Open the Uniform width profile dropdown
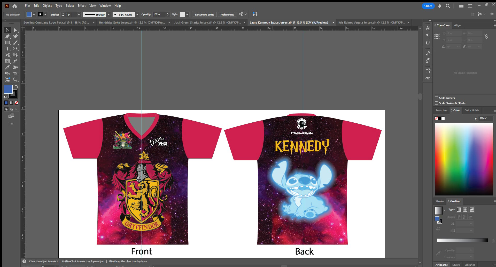 [109, 14]
